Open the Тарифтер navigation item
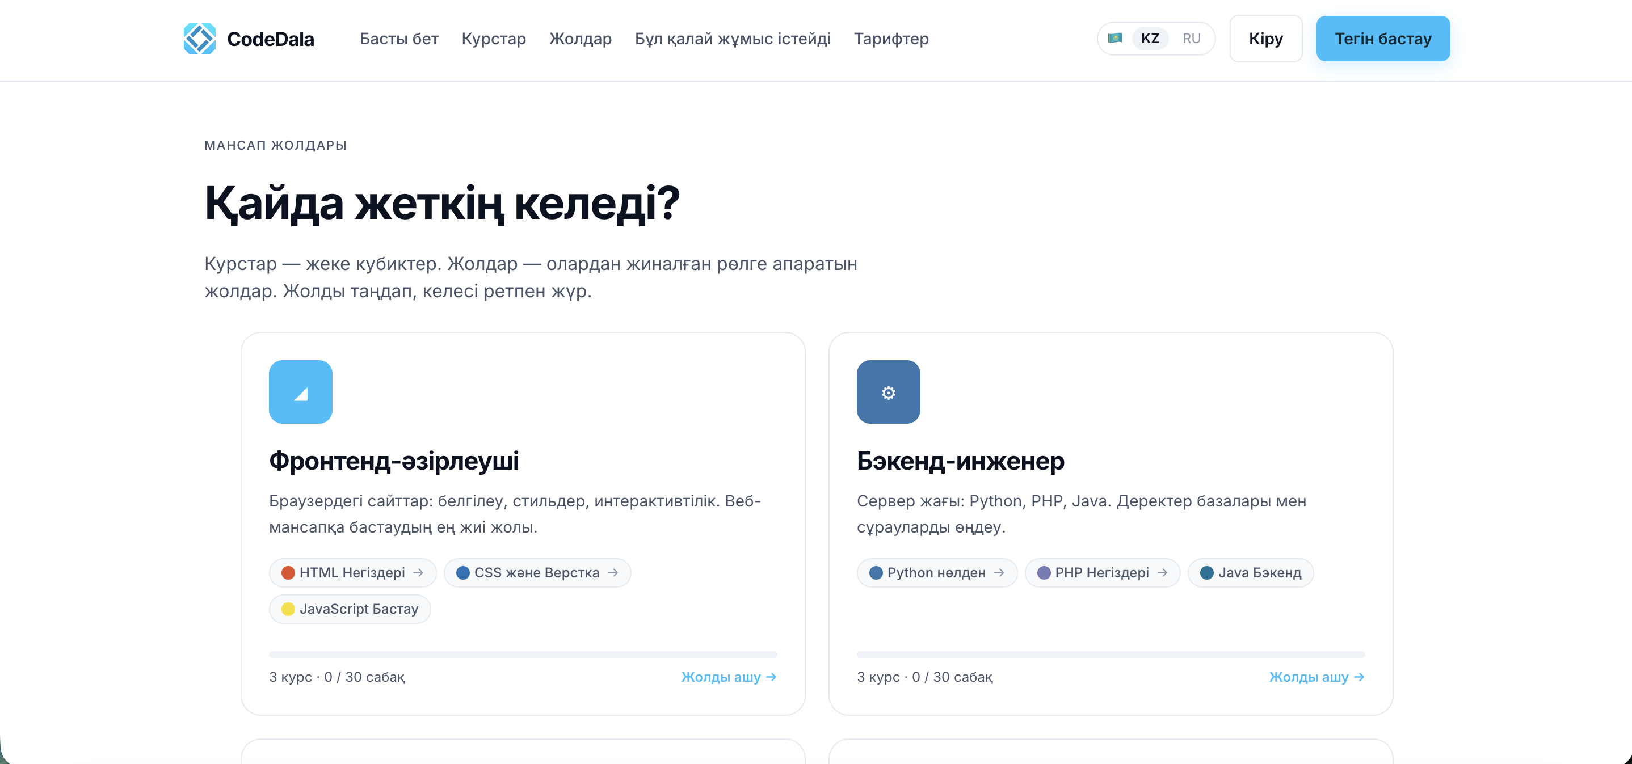 [891, 39]
